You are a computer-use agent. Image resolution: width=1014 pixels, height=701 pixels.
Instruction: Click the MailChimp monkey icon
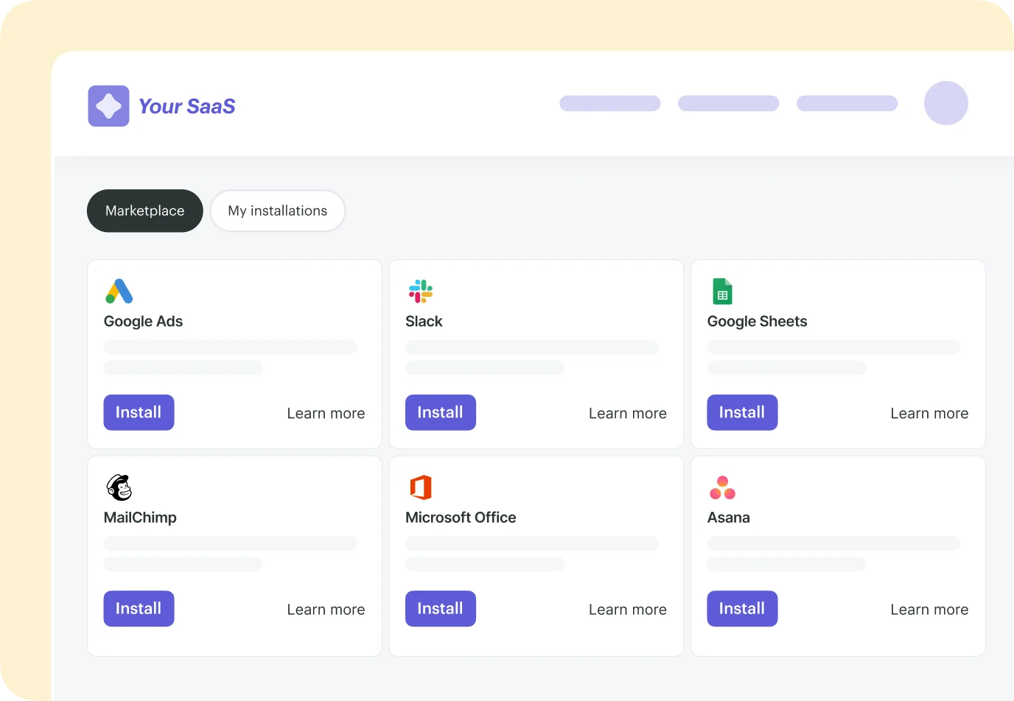[x=119, y=487]
